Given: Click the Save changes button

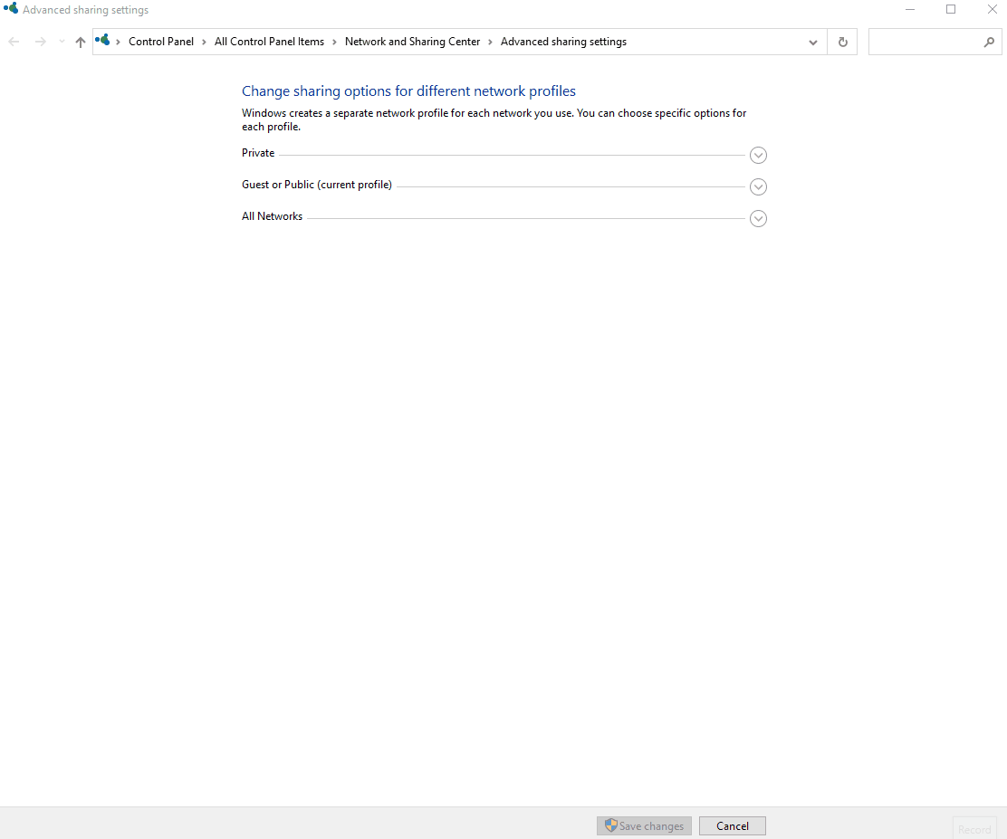Looking at the screenshot, I should tap(644, 825).
